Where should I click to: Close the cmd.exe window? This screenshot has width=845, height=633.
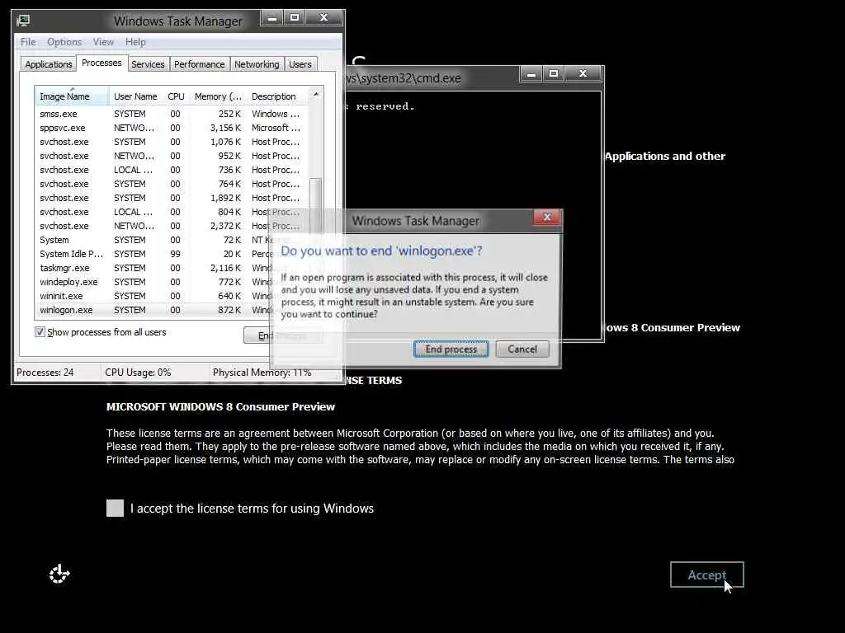click(583, 73)
